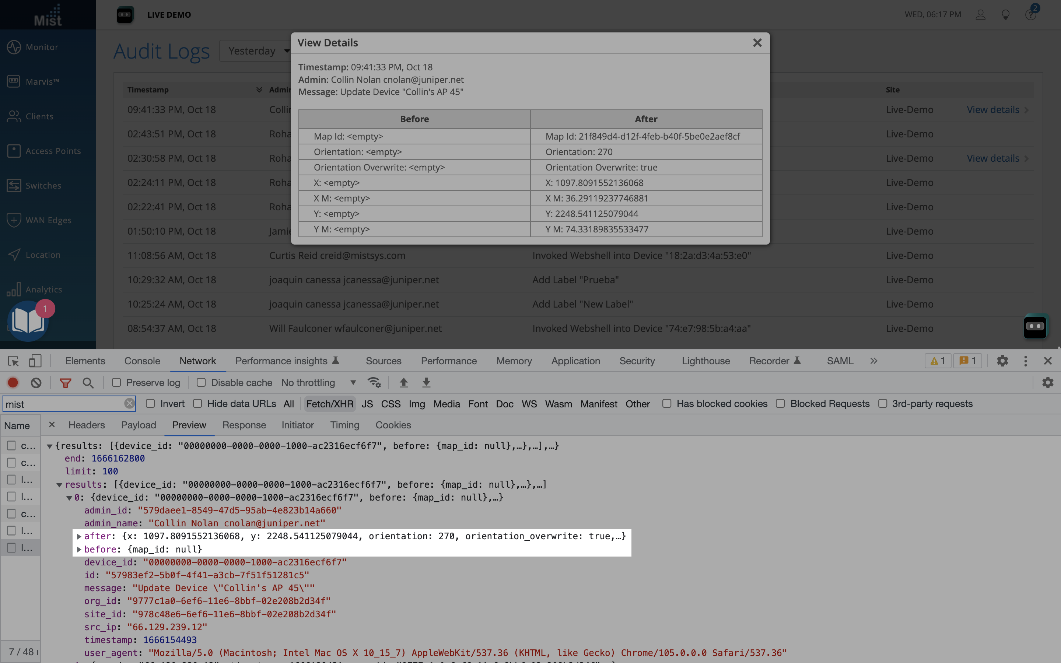Enable the Preserve log checkbox
Viewport: 1061px width, 663px height.
[x=116, y=382]
